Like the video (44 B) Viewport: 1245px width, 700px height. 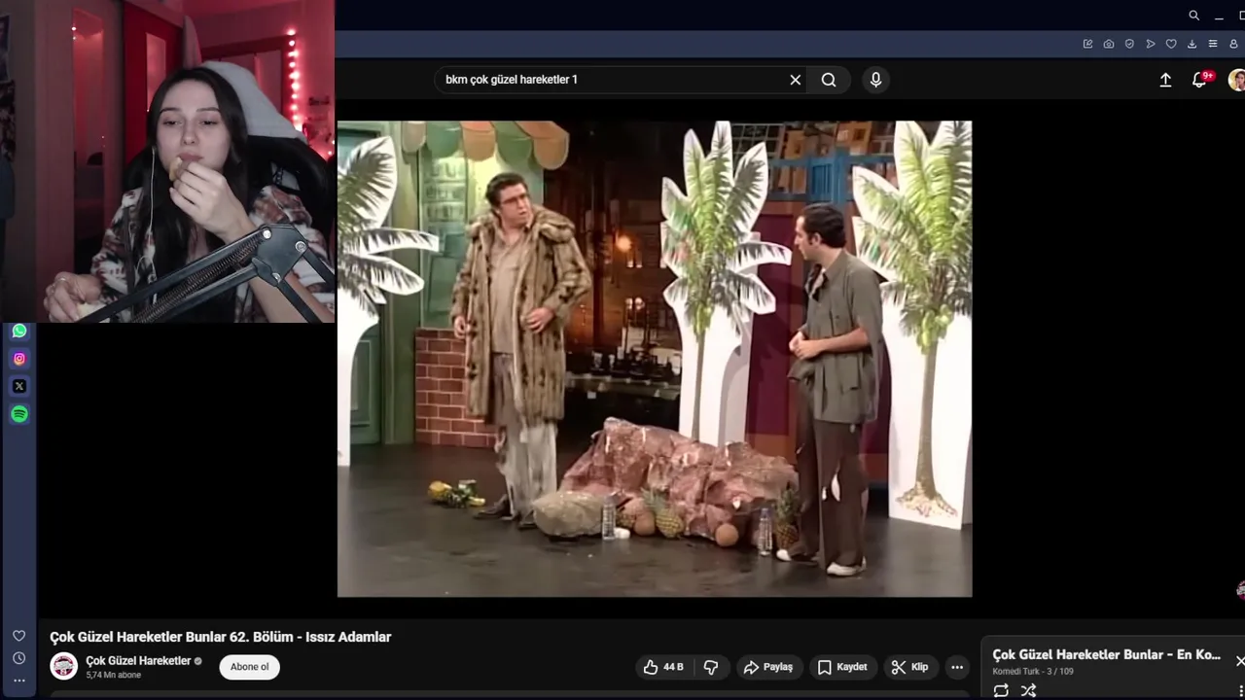(x=663, y=667)
